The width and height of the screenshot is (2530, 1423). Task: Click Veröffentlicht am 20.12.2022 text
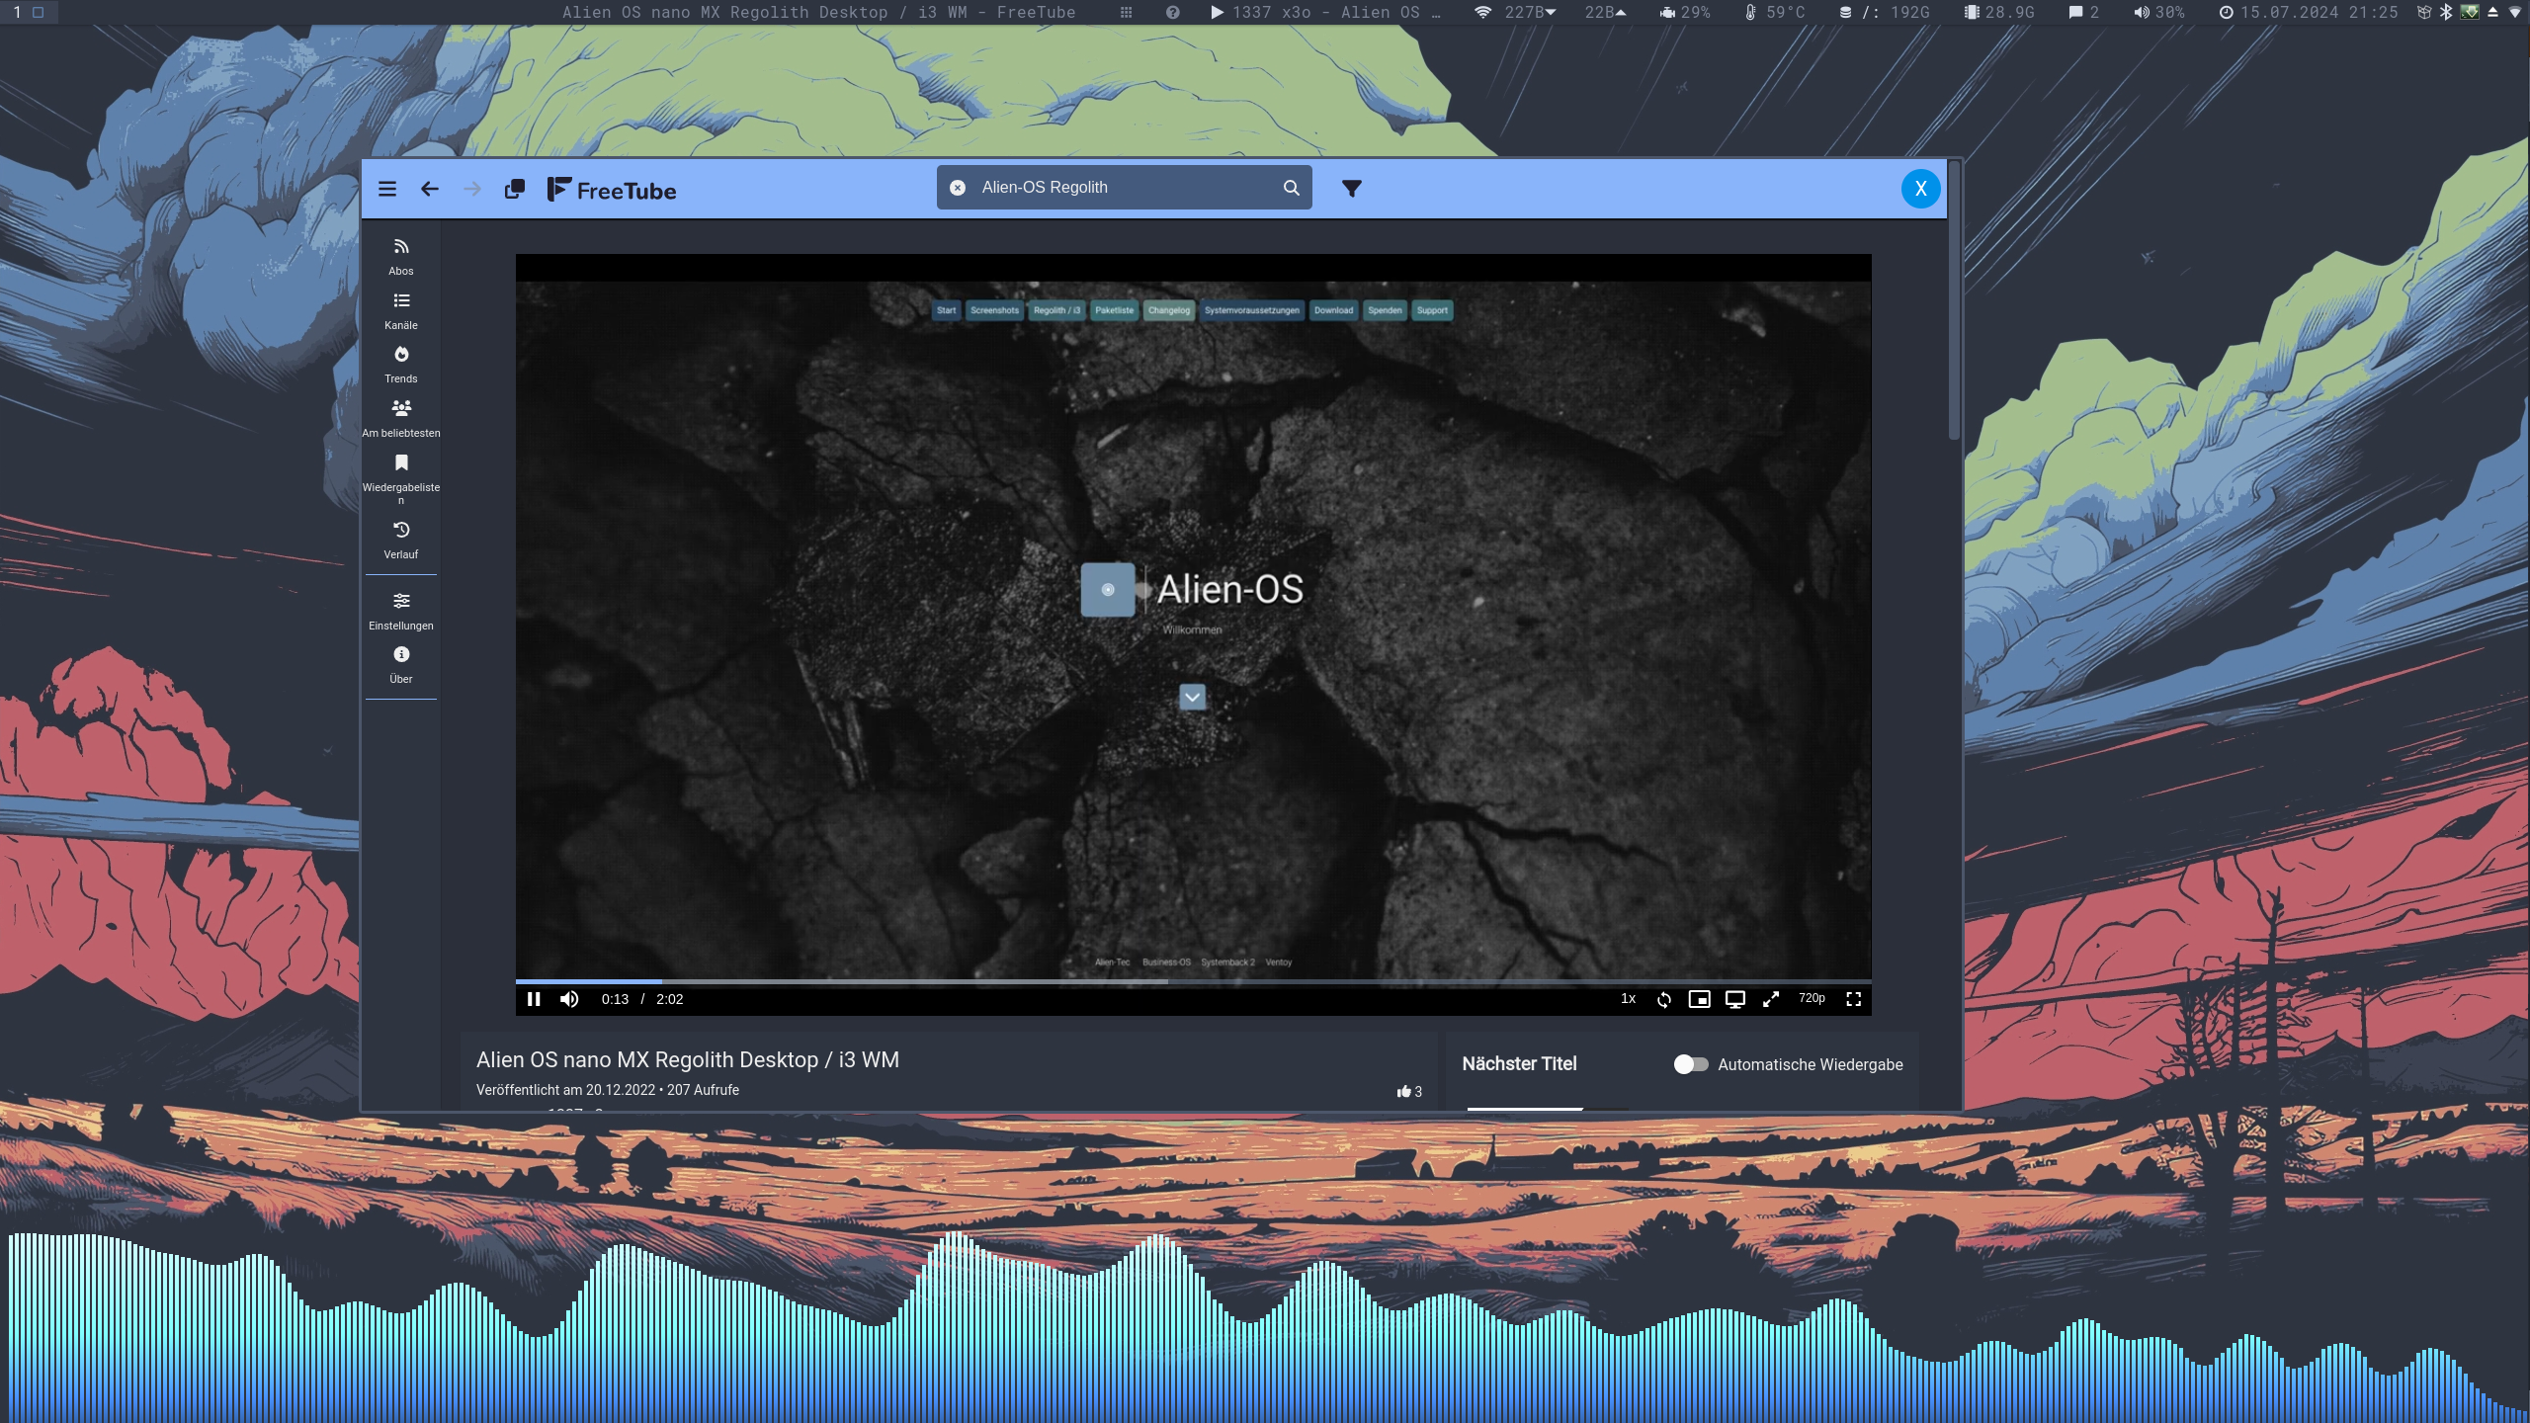click(x=565, y=1090)
